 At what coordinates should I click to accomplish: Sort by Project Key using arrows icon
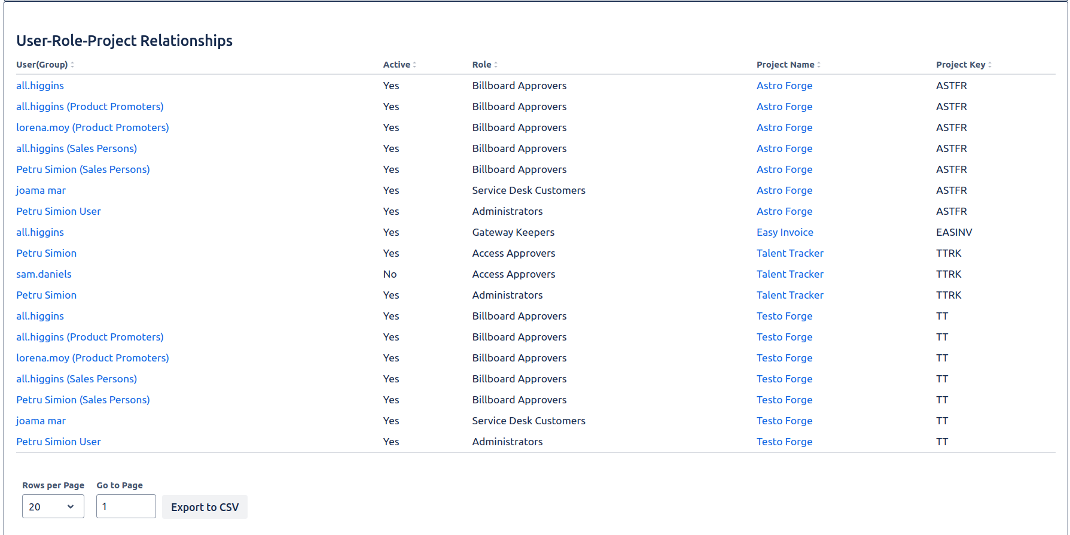990,65
